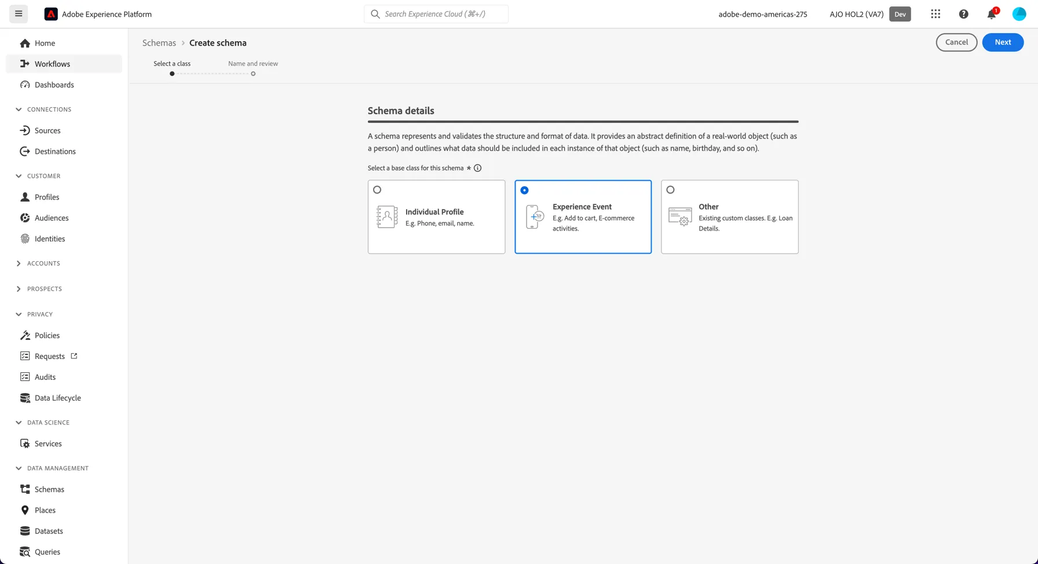
Task: Expand the PROSPECTS section
Action: coord(19,289)
